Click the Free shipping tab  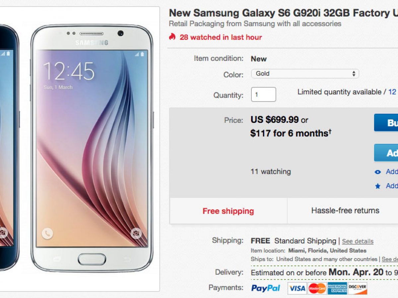click(x=228, y=211)
